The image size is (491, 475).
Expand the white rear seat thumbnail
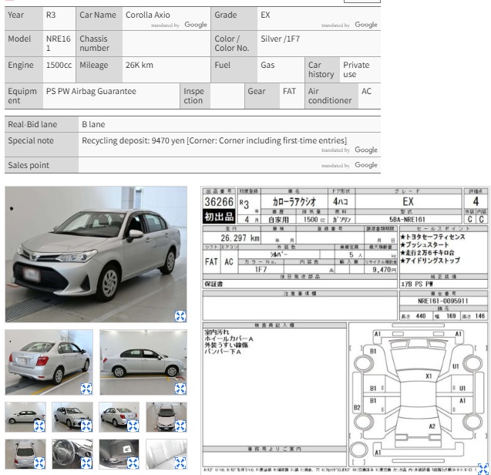point(180,463)
